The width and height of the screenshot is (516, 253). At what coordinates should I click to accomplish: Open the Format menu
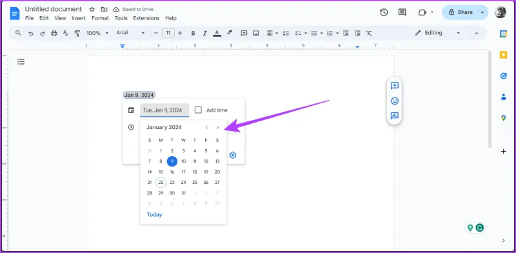coord(100,18)
